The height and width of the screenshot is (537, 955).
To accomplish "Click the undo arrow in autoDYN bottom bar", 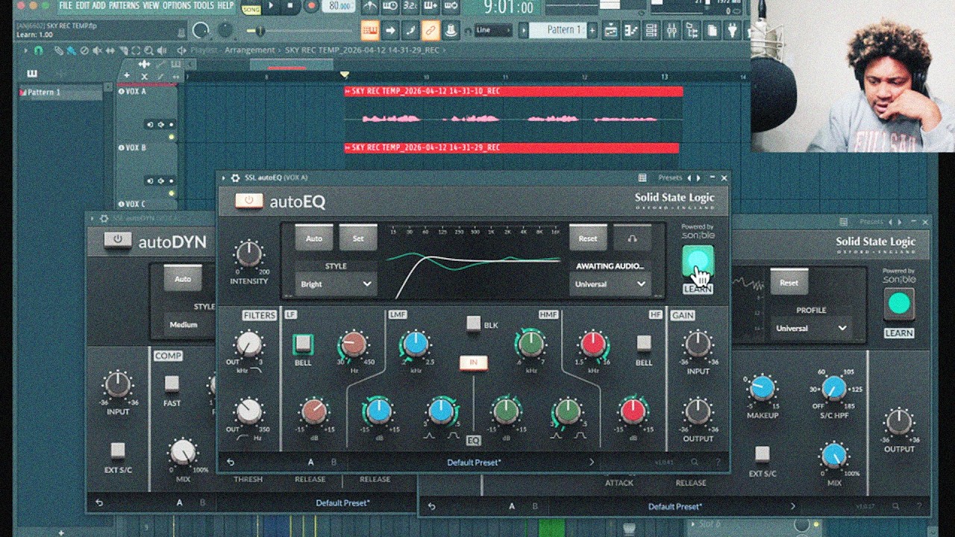I will pyautogui.click(x=98, y=503).
